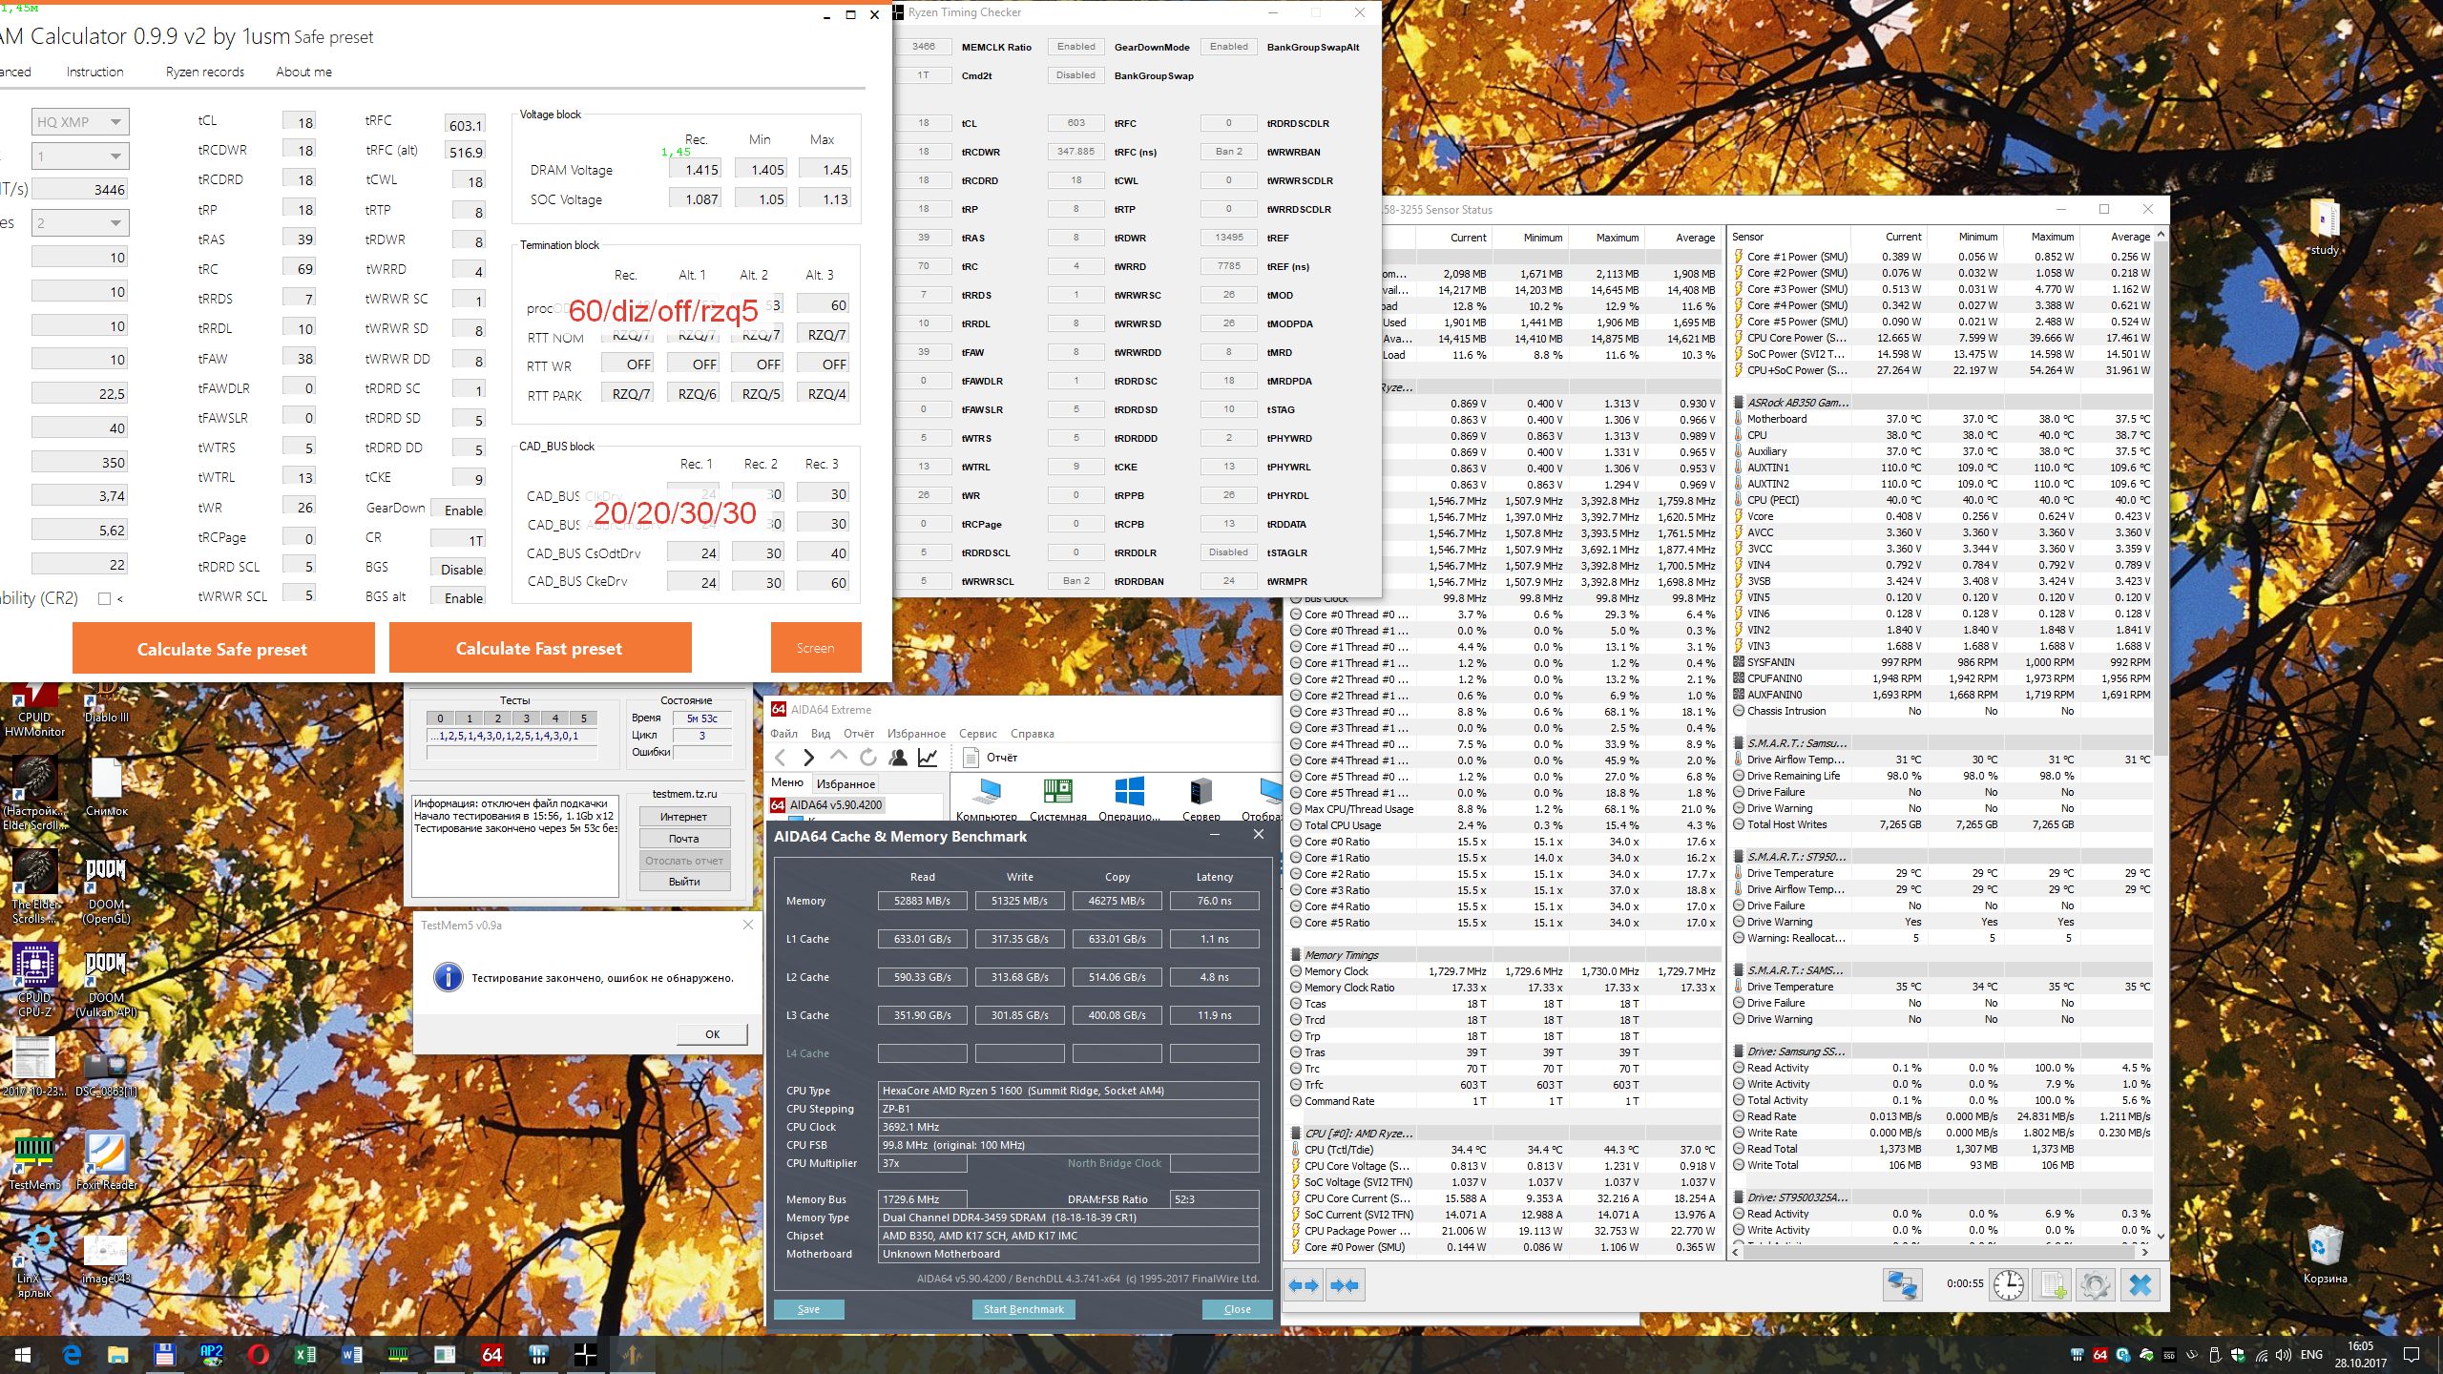Click HWiNFO log file icon
This screenshot has height=1374, width=2443.
click(2052, 1285)
